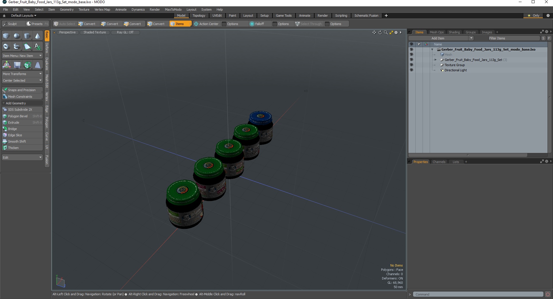Click the transform tool icon
Viewport: 553px width, 299px height.
[6, 65]
